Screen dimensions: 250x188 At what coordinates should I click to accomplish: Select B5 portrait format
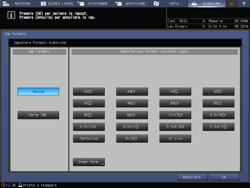[89, 115]
